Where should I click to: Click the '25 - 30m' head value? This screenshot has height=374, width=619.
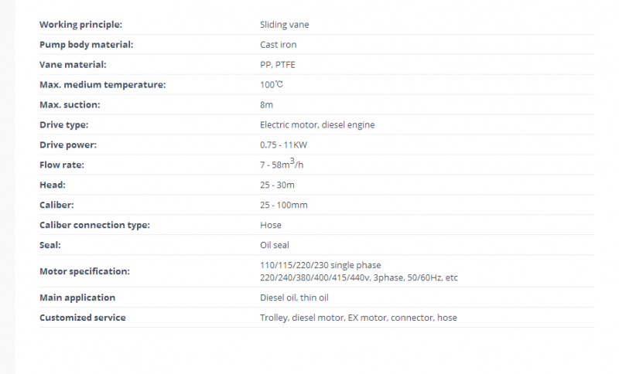pos(277,185)
